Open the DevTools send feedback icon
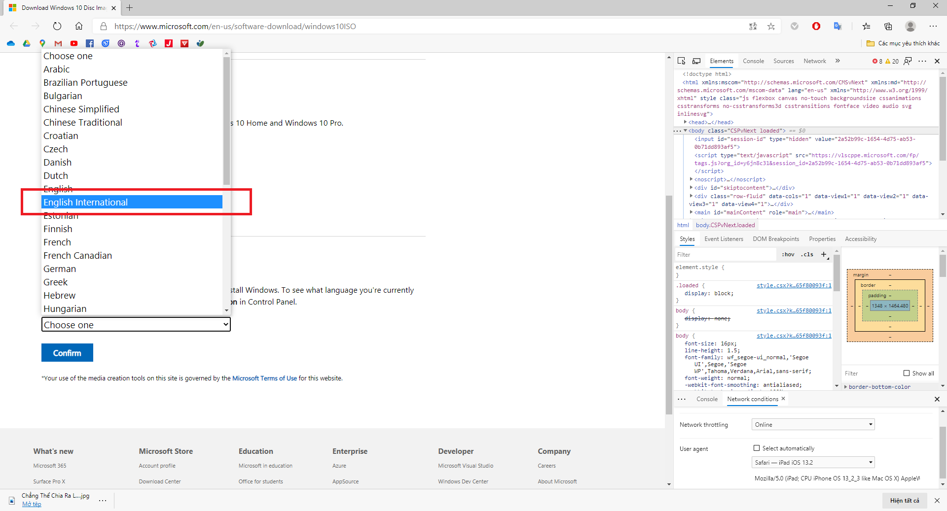Image resolution: width=947 pixels, height=511 pixels. [908, 61]
